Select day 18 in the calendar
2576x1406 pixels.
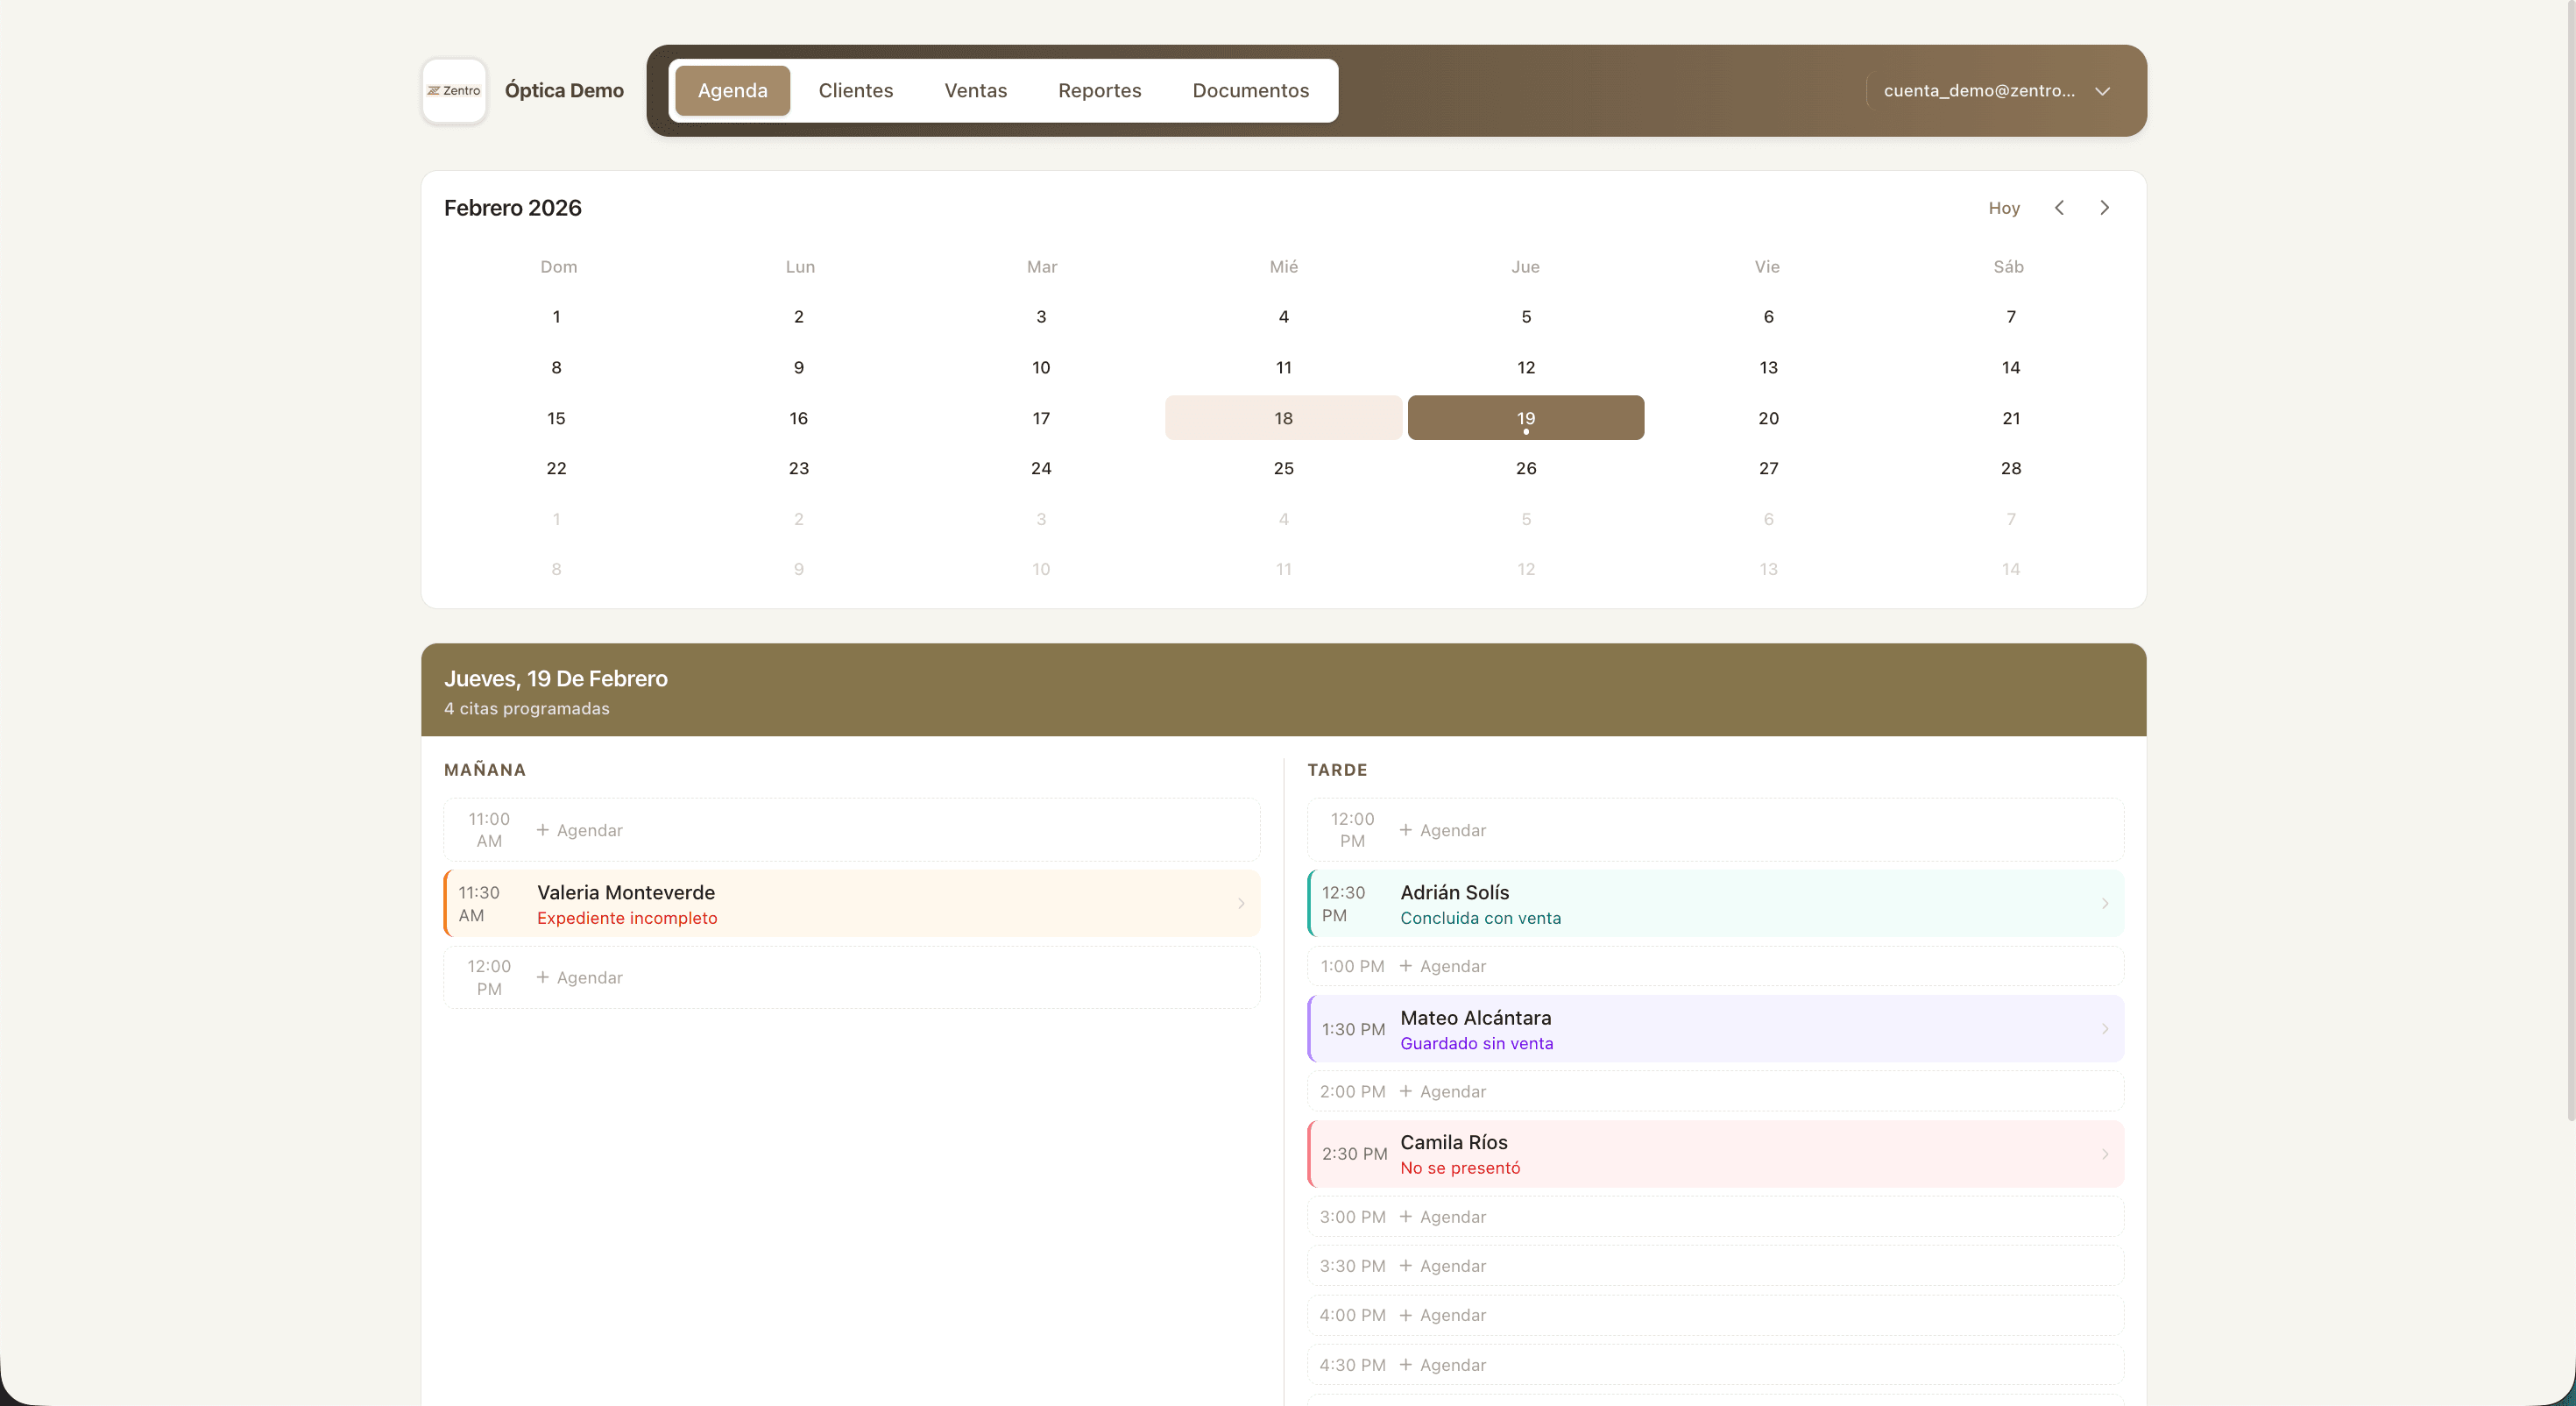point(1283,417)
